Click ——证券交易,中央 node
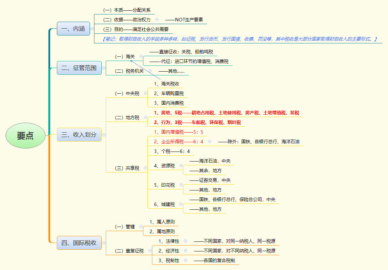The width and height of the screenshot is (388, 270). point(210,180)
